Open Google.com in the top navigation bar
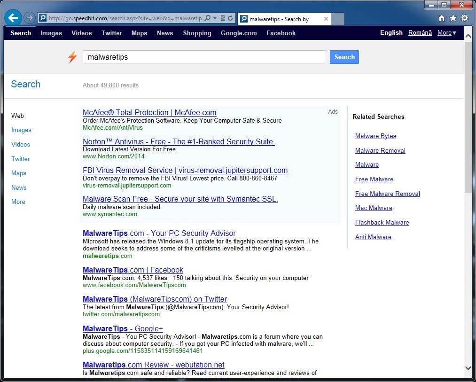 [239, 33]
